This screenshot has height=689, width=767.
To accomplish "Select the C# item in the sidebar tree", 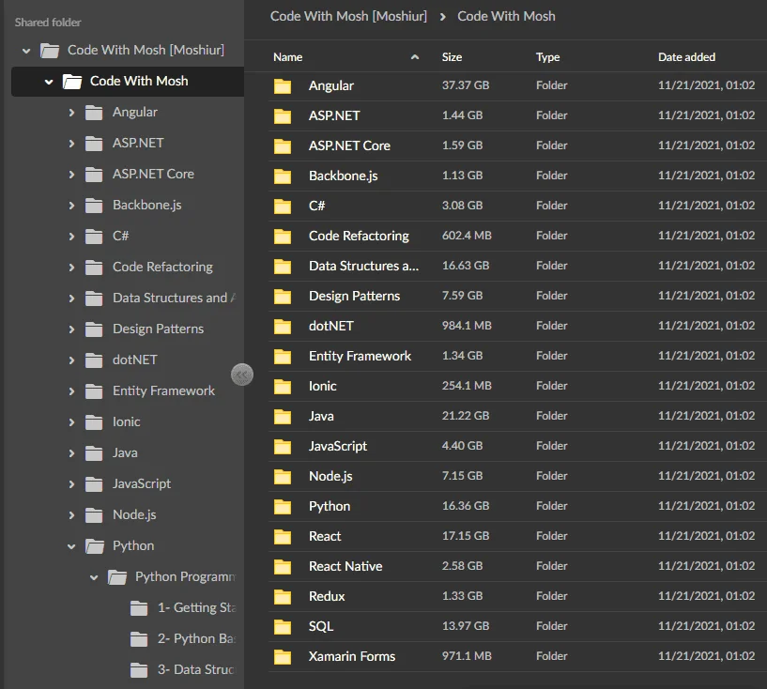I will pyautogui.click(x=120, y=237).
